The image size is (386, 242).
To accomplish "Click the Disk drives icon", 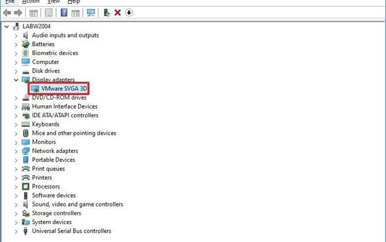I will click(x=26, y=72).
